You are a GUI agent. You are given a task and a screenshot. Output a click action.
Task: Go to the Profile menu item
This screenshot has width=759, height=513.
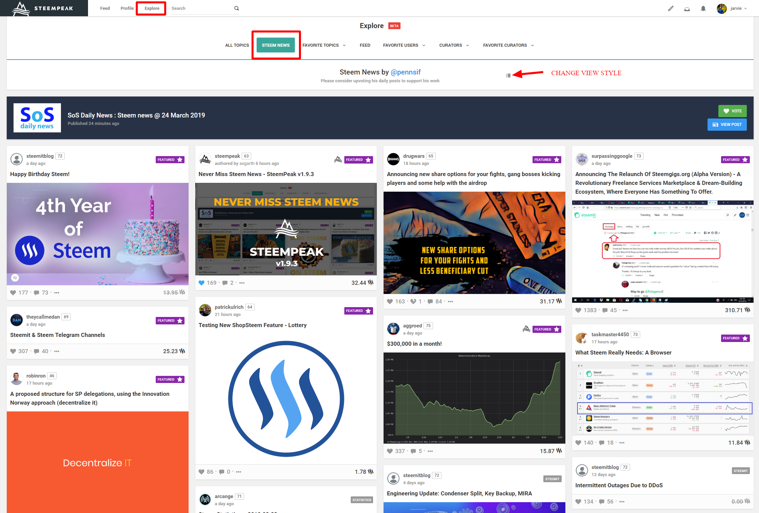pos(127,8)
